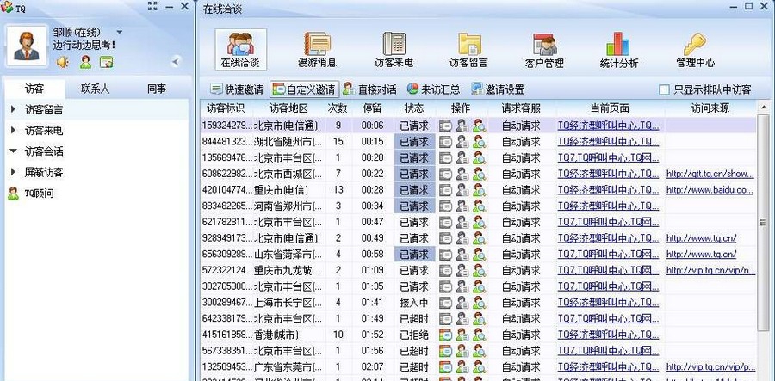Switch to the 访客 tab
The image size is (775, 381).
[x=34, y=89]
